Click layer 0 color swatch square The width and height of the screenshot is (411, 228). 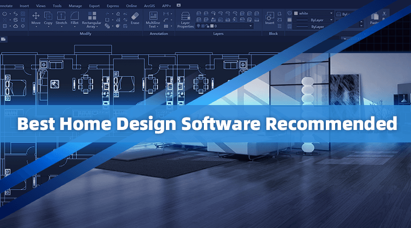tap(212, 26)
